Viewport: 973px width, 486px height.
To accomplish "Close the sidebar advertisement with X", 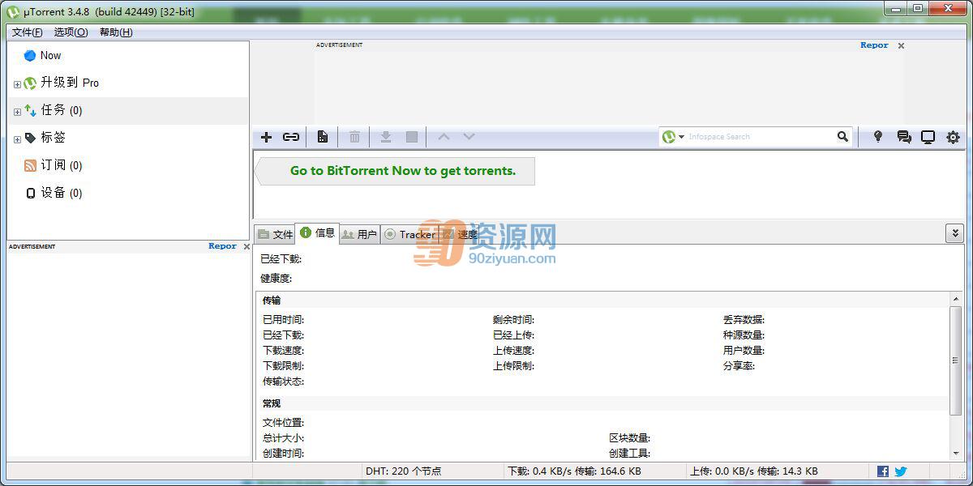I will pos(246,246).
